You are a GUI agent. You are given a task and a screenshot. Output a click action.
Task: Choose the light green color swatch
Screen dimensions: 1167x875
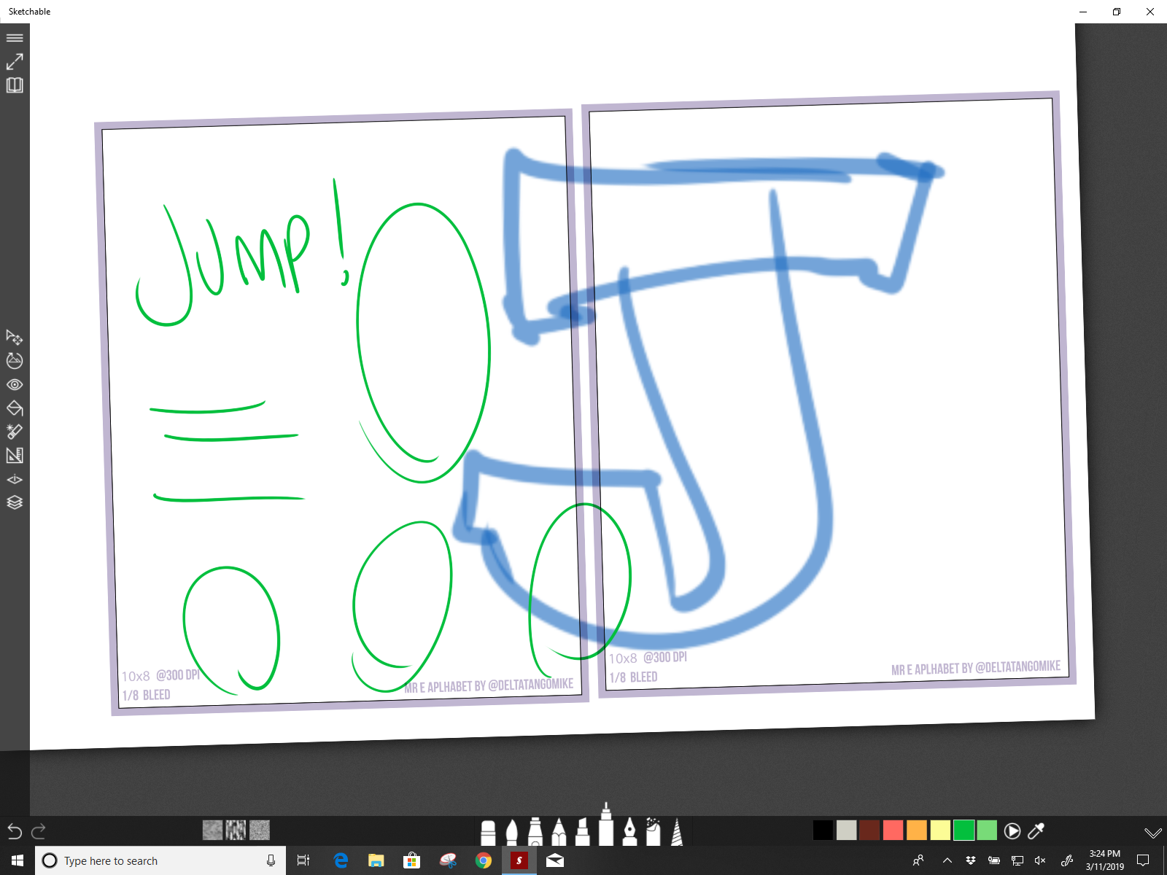pos(987,831)
